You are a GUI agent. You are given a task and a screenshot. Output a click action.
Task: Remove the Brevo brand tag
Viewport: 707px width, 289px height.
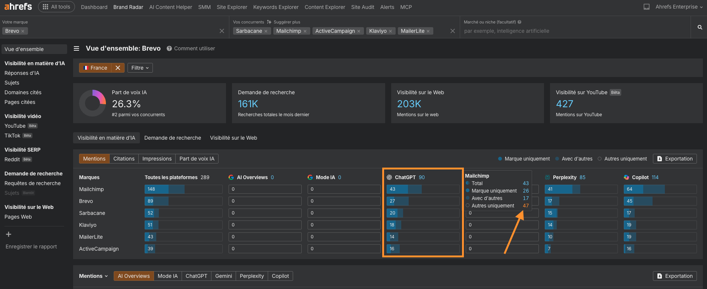pos(23,31)
